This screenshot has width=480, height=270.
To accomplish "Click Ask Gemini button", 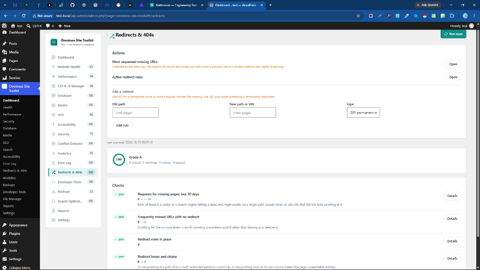I will pyautogui.click(x=427, y=5).
